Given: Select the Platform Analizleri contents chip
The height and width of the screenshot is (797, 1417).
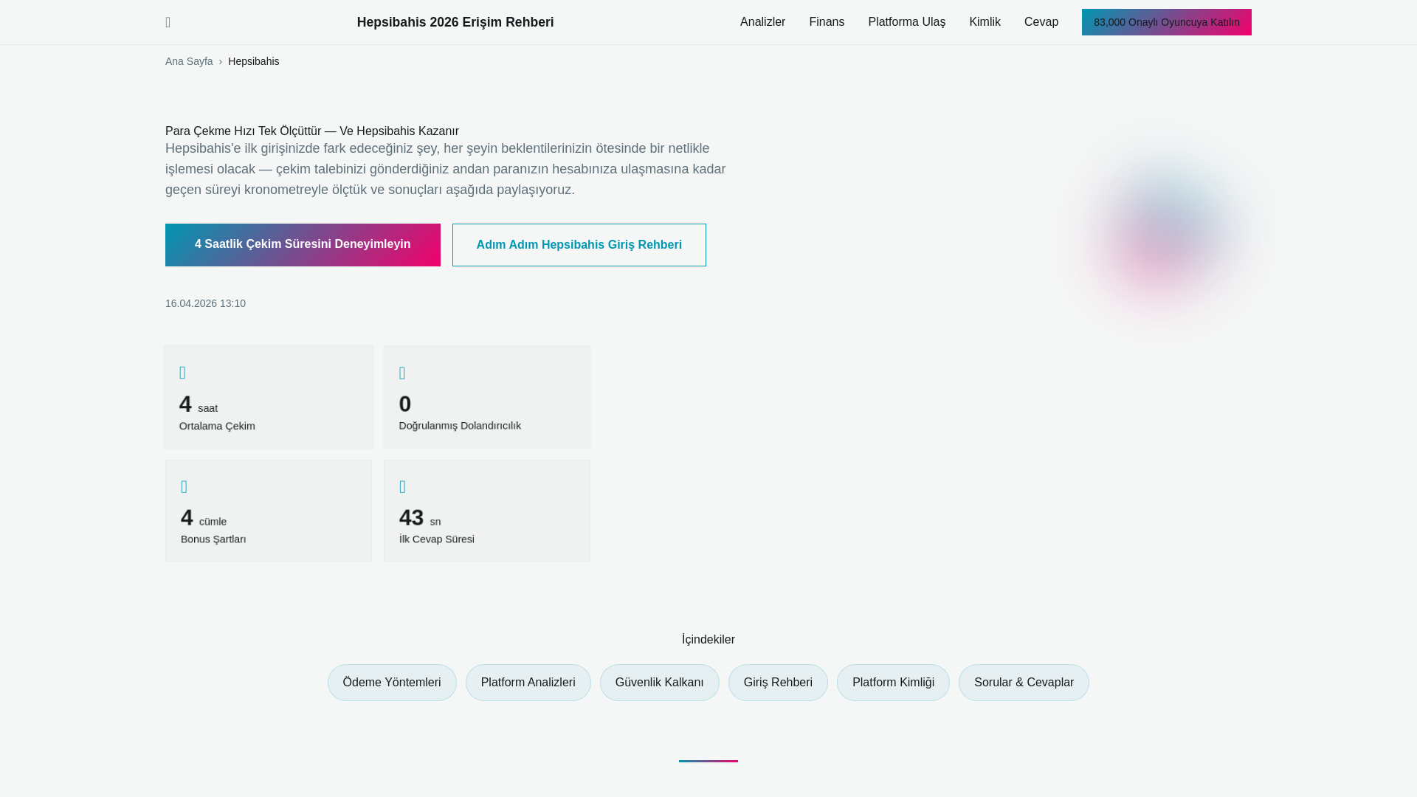Looking at the screenshot, I should click(528, 683).
